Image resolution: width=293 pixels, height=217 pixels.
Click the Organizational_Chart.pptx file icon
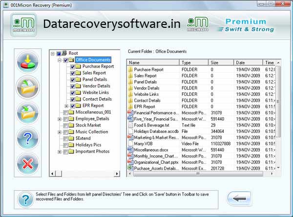coord(130,162)
